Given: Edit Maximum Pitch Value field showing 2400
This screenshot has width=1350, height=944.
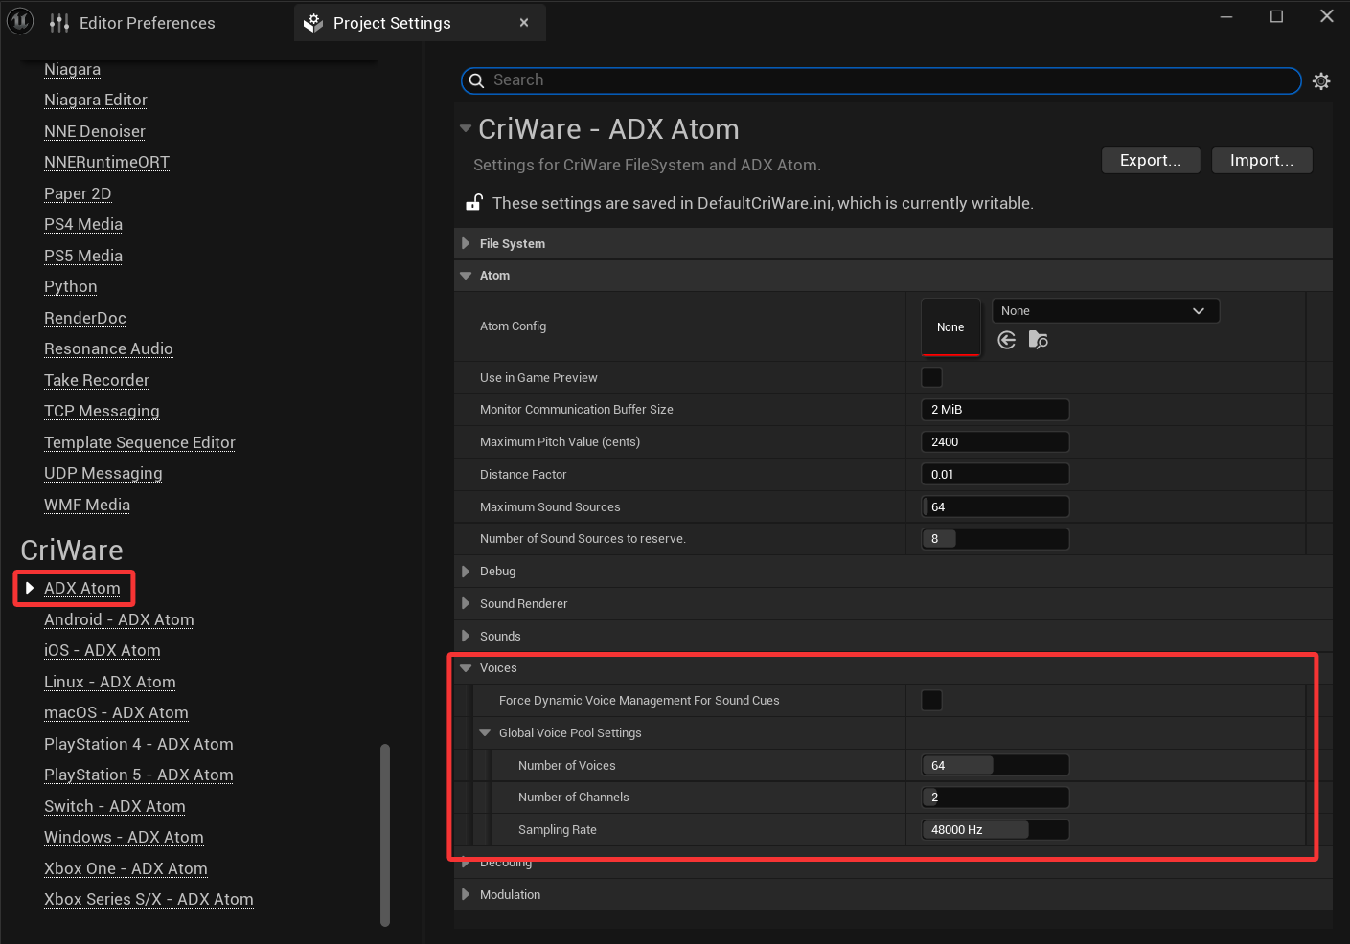Looking at the screenshot, I should coord(995,442).
